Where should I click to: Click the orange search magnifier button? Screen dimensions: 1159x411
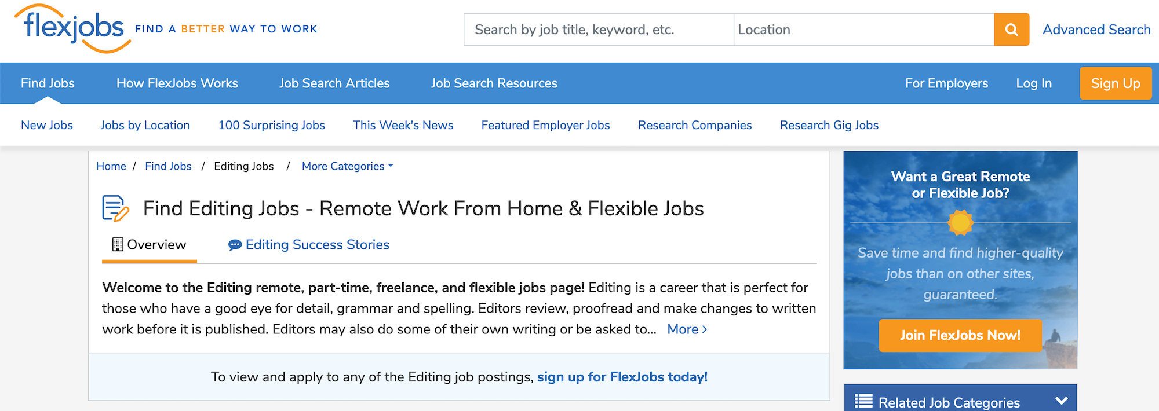tap(1011, 30)
